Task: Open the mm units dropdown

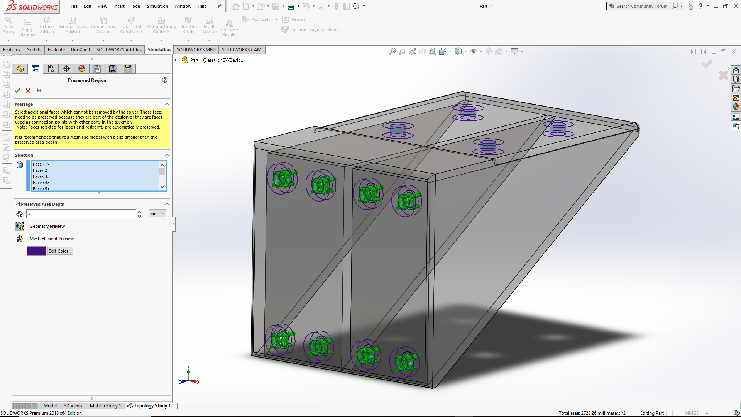Action: coord(157,214)
